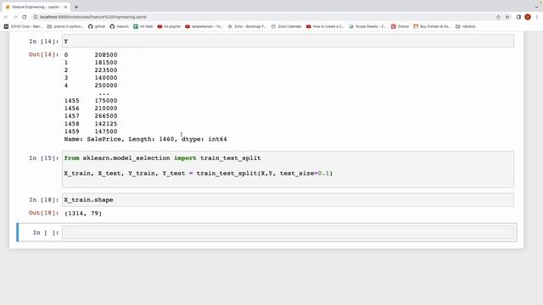This screenshot has height=305, width=543.
Task: Open the Zoho Calendar bookmark
Action: (x=287, y=26)
